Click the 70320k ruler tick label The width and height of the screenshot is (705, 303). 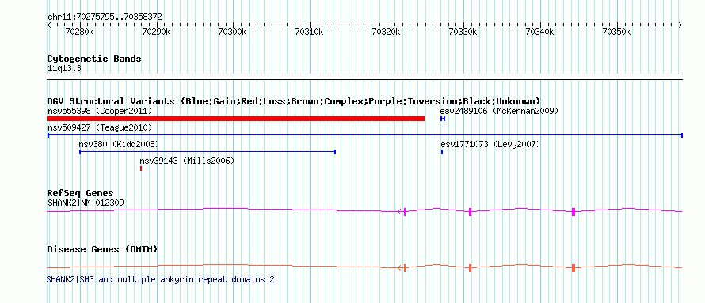pyautogui.click(x=387, y=32)
